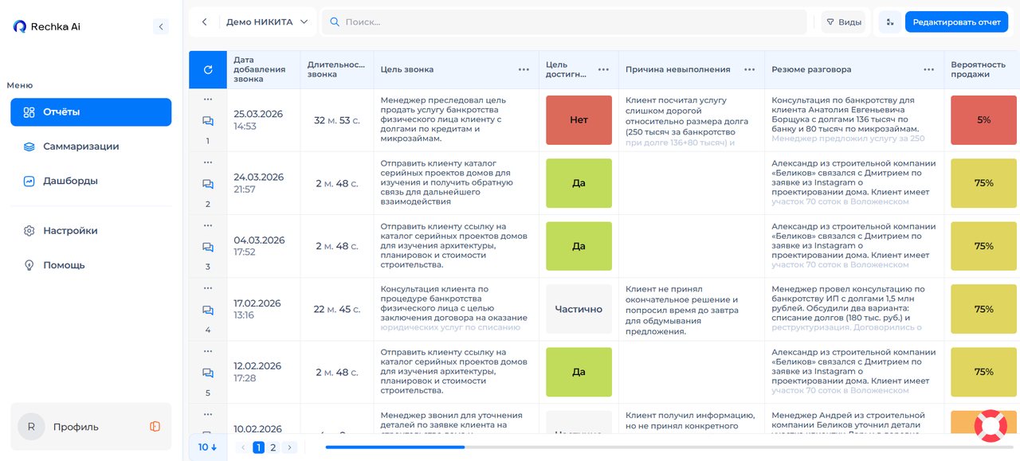Click the lifebuoy help widget
This screenshot has width=1020, height=461.
[x=991, y=426]
